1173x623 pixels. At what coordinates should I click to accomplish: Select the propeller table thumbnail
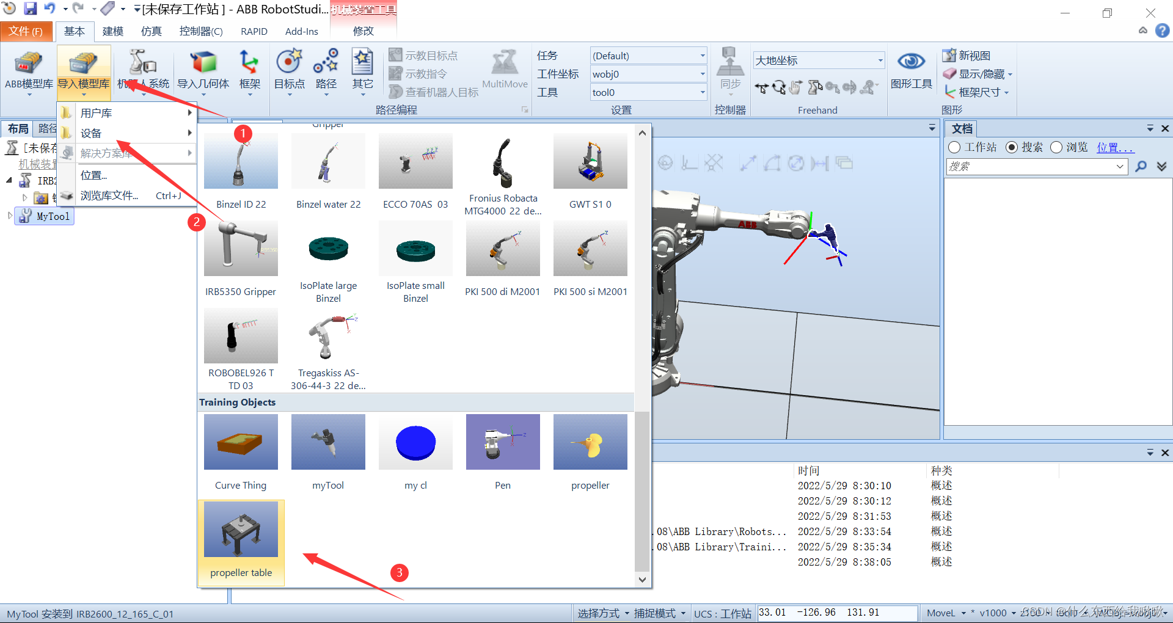[241, 543]
